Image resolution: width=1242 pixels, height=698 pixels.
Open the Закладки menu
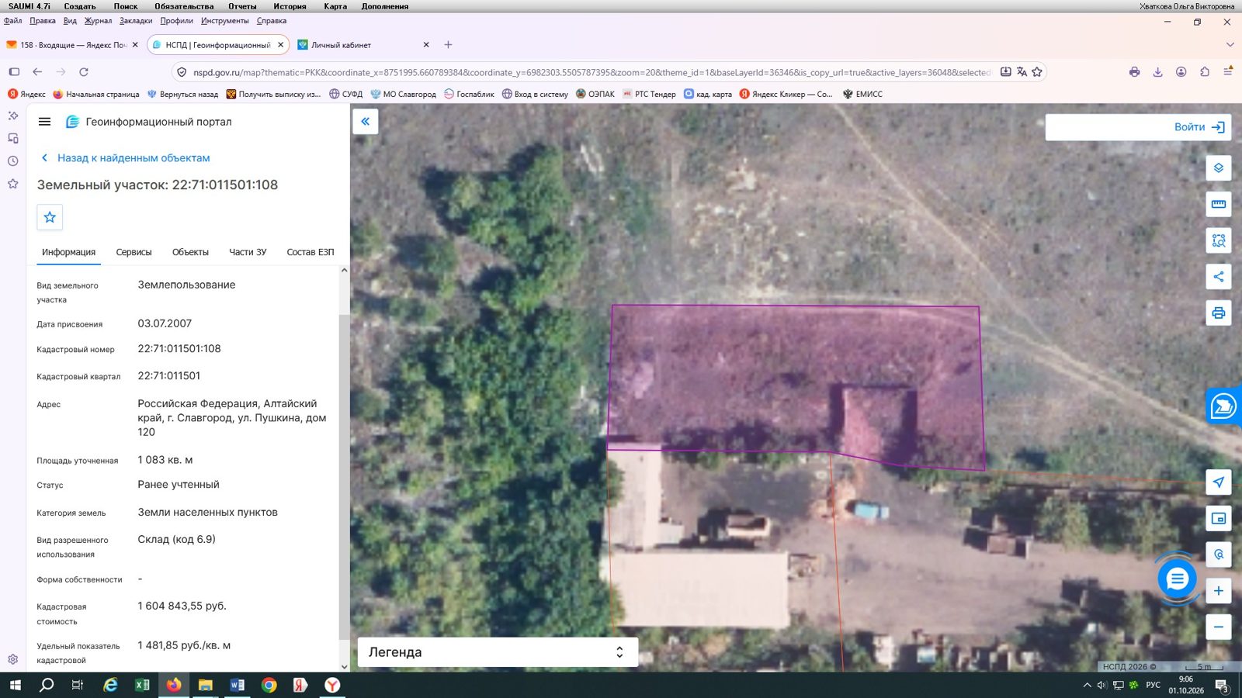point(136,21)
